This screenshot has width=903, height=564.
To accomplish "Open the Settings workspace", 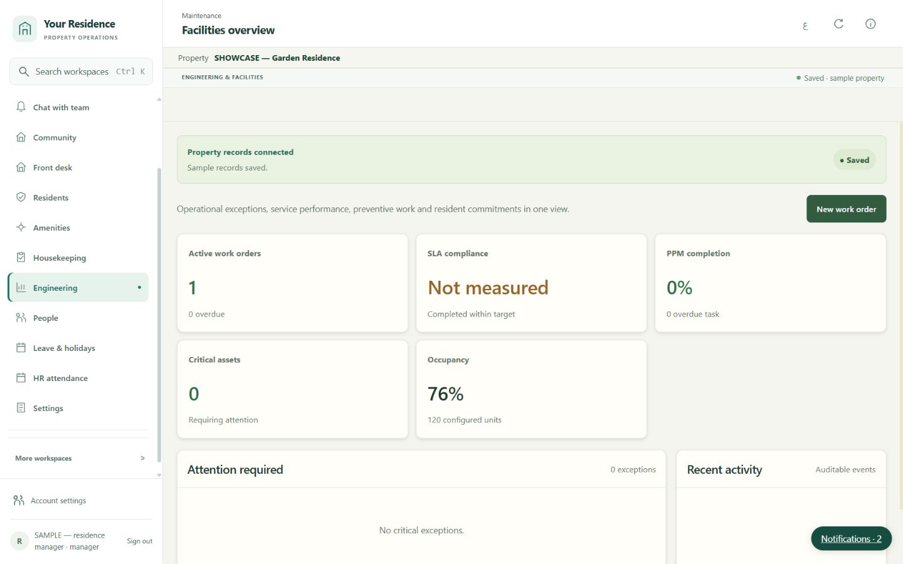I will pos(78,408).
